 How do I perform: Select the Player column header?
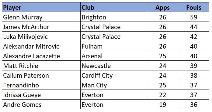(41, 7)
